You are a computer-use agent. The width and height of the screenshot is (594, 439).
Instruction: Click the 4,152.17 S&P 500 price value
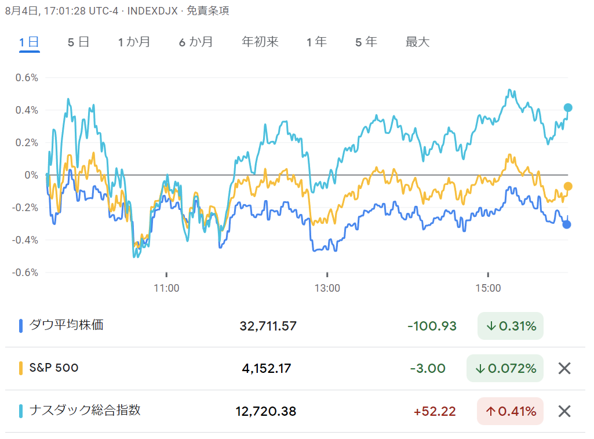pos(267,368)
